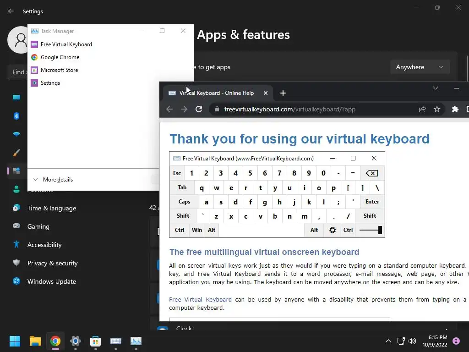Close the Virtual Keyboard Chrome tab
This screenshot has width=469, height=352.
point(265,93)
